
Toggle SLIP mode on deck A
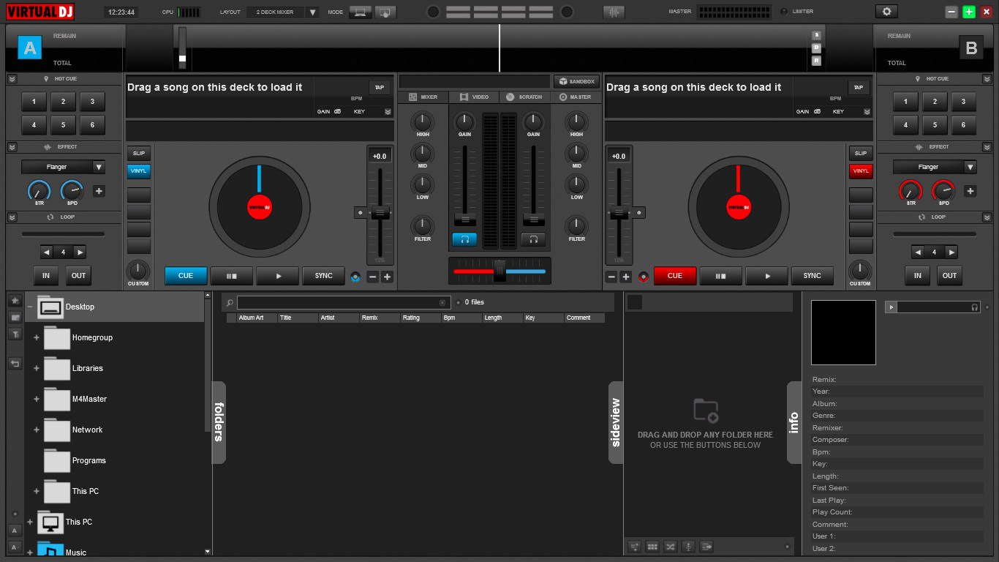click(x=138, y=153)
